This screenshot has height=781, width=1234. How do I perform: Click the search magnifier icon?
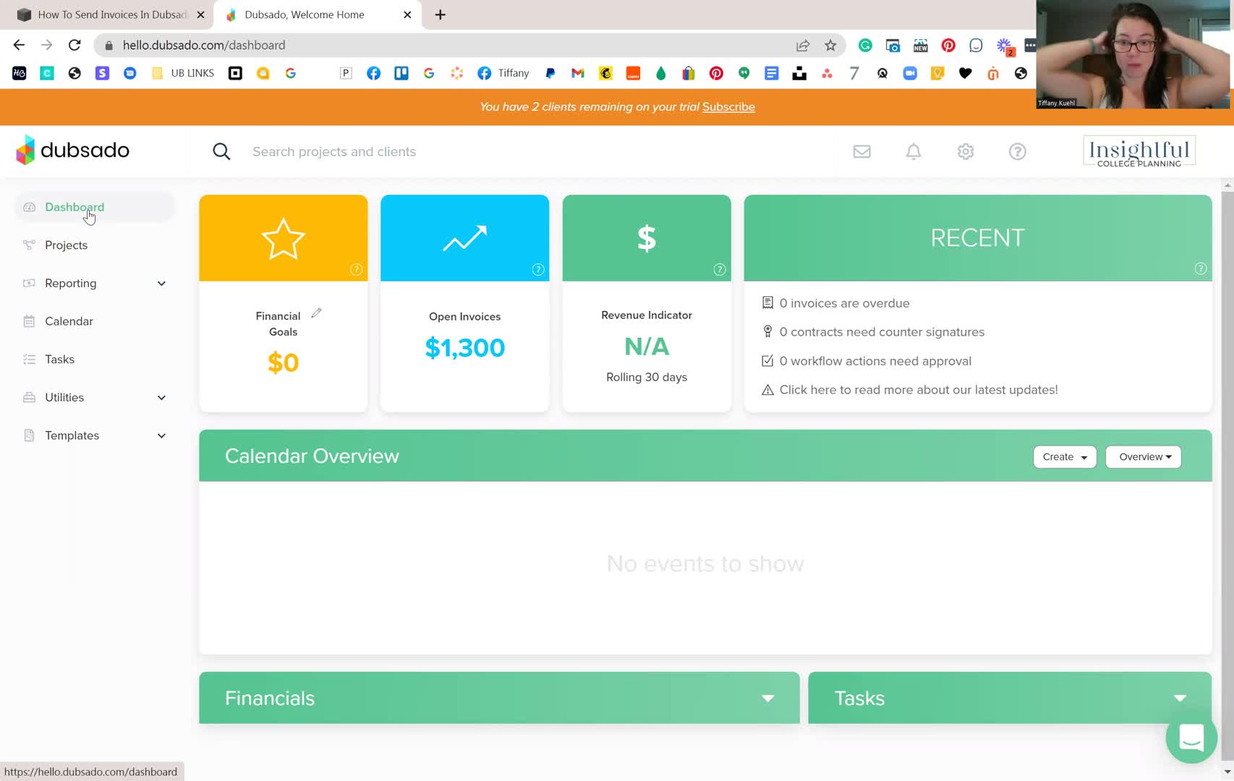coord(221,151)
